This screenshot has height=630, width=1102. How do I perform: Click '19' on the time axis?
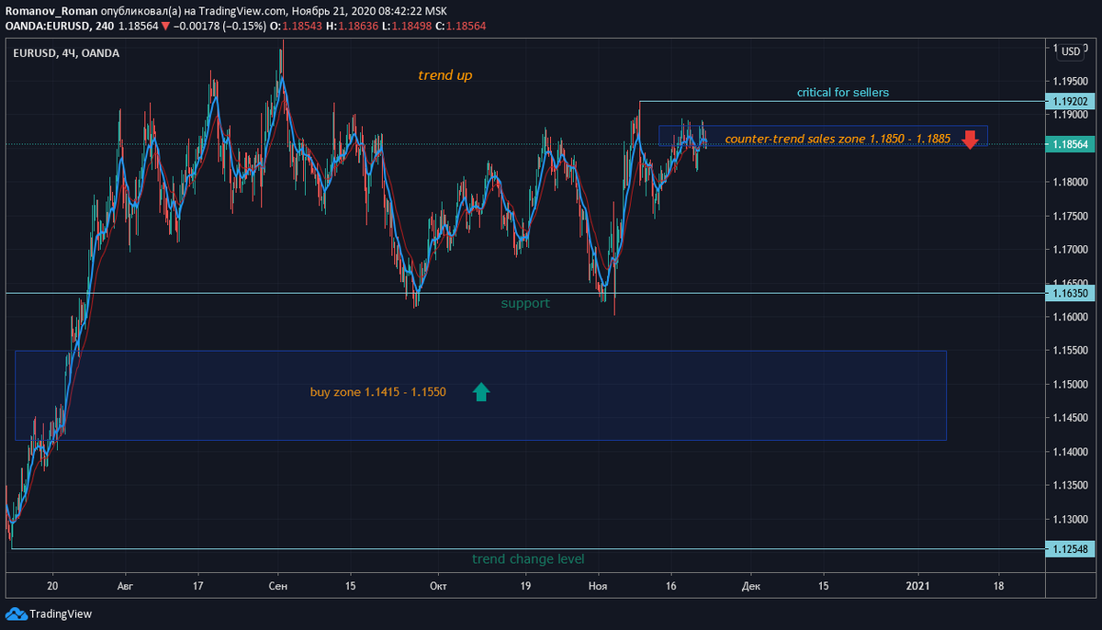pyautogui.click(x=525, y=585)
